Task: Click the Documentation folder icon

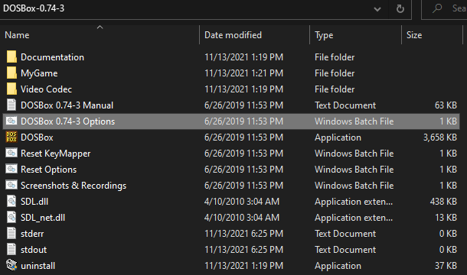Action: (x=11, y=57)
